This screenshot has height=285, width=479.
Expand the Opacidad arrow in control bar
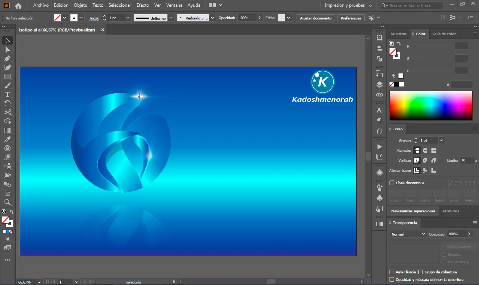tap(260, 18)
